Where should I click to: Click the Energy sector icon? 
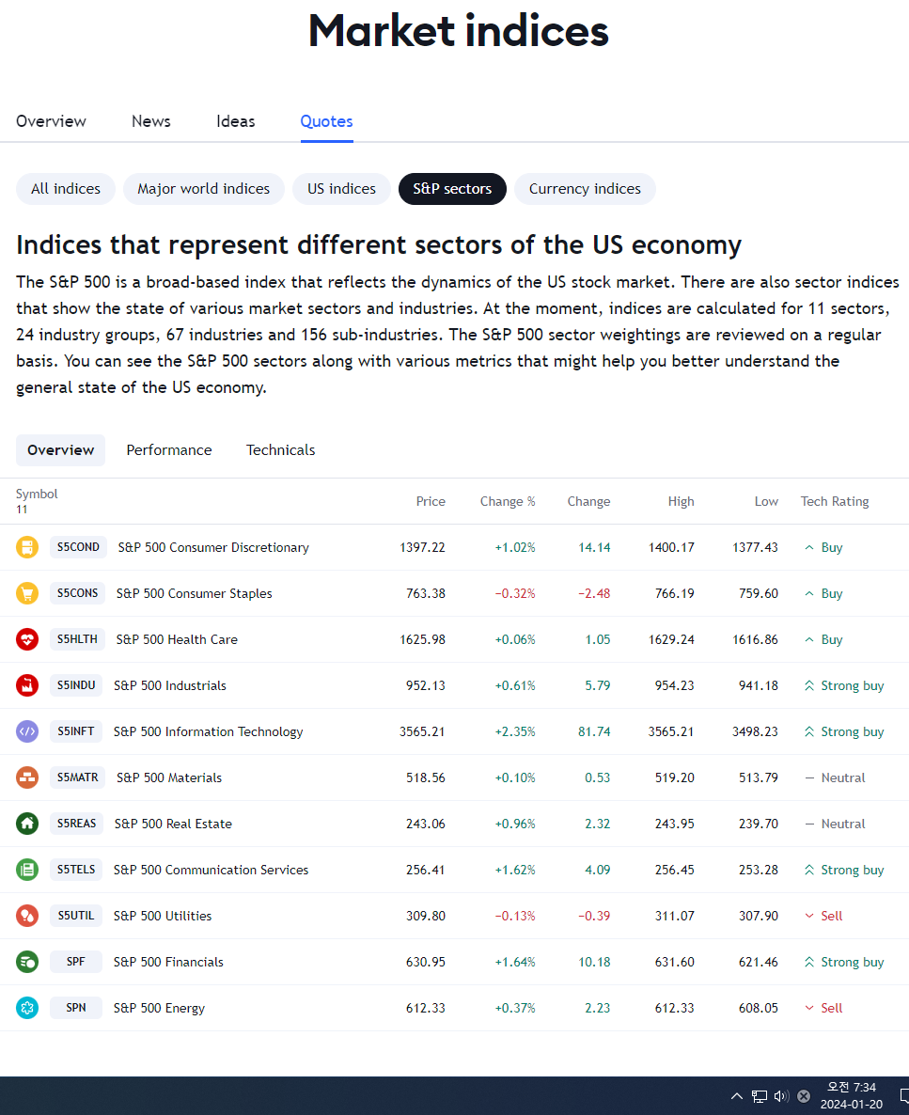tap(27, 1008)
